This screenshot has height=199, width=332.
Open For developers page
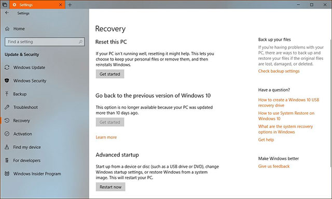[26, 161]
